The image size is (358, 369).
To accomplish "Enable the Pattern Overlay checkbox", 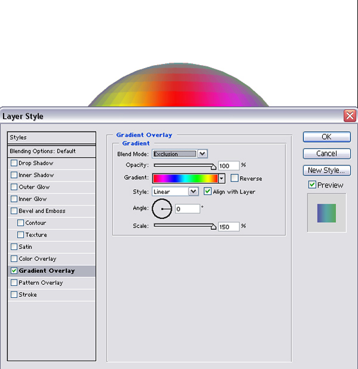I will (x=14, y=282).
